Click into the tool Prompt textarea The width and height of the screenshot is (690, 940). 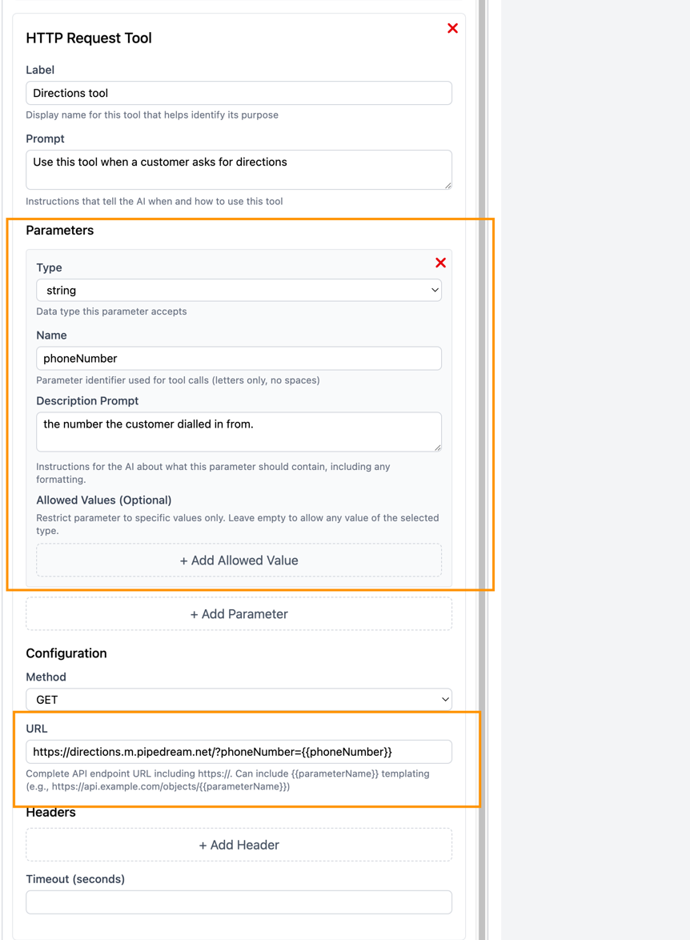239,169
